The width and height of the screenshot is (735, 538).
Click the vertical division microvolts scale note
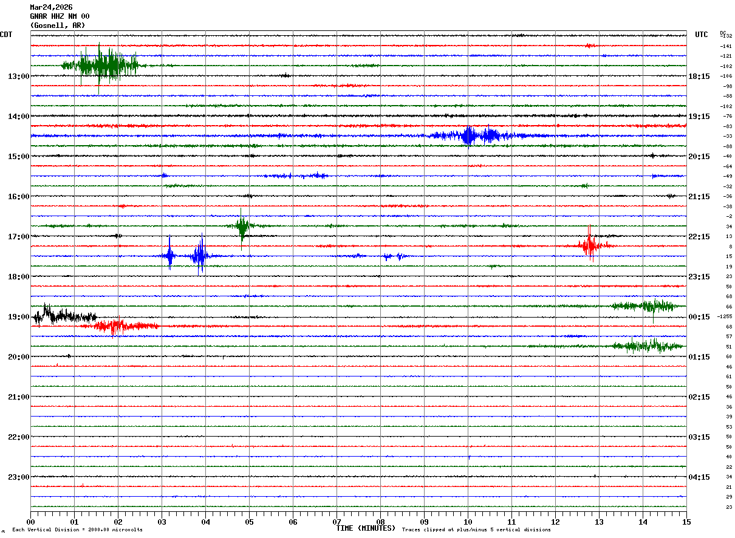point(77,530)
